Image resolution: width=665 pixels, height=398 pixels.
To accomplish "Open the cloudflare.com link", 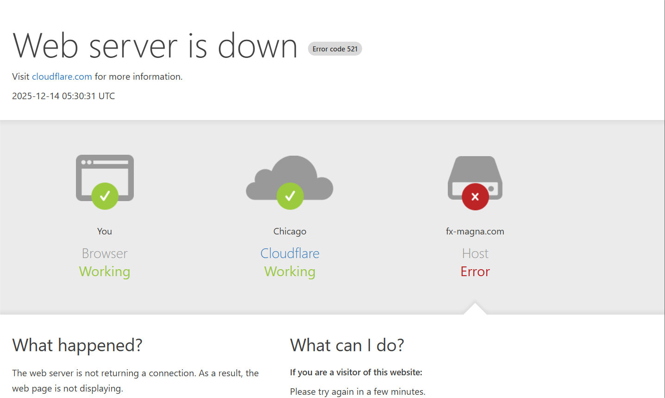I will click(62, 76).
